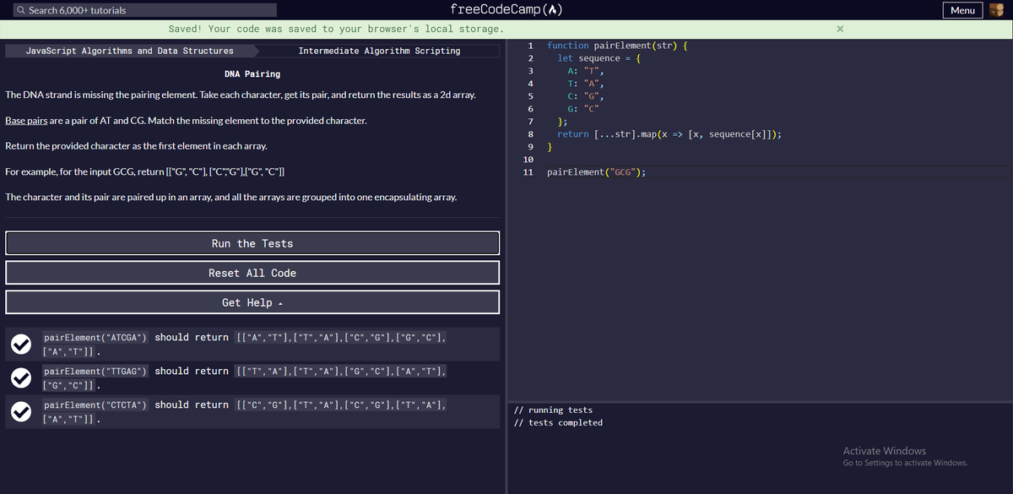This screenshot has width=1013, height=494.
Task: Select '// running tests' console text
Action: click(554, 410)
